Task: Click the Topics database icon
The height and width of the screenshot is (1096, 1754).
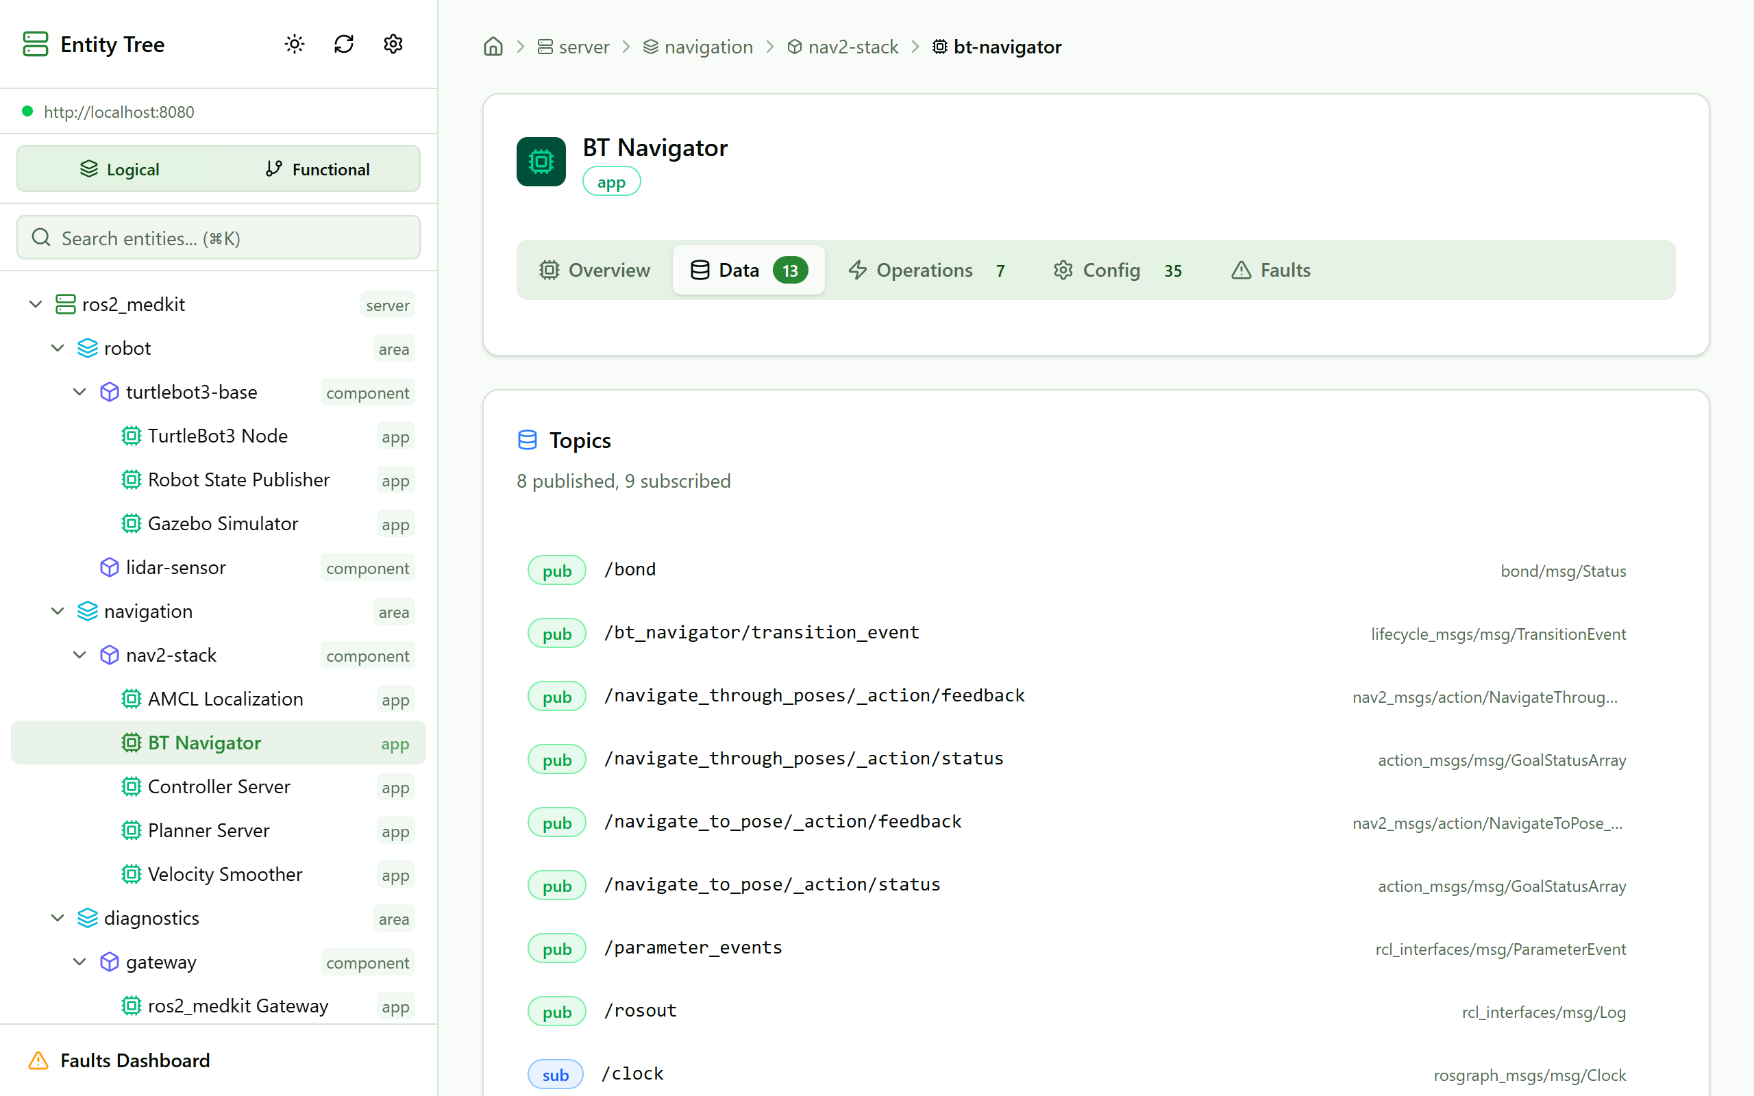Action: (527, 440)
